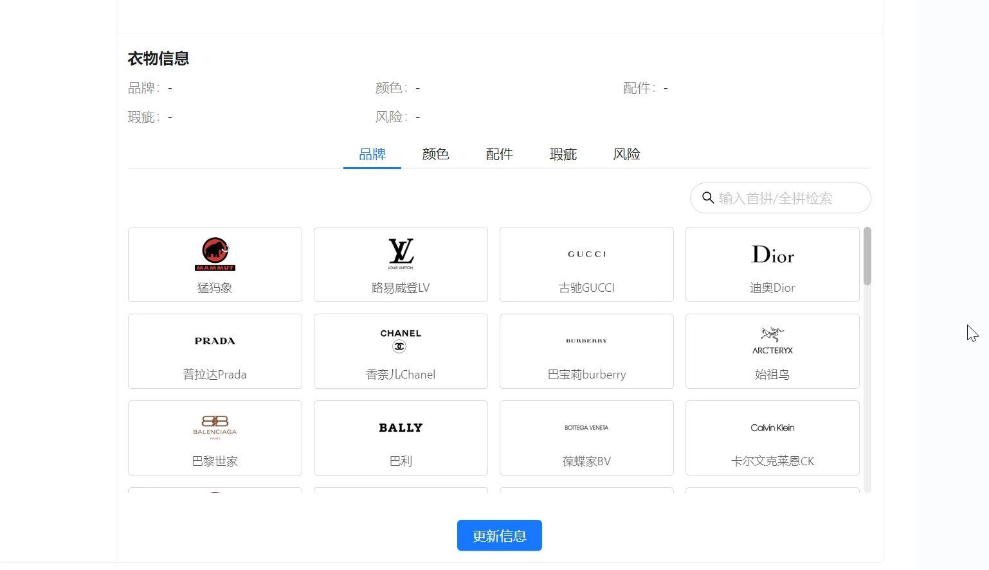Viewport: 989px width, 570px height.
Task: Click the 普拉达Prada label
Action: (215, 375)
